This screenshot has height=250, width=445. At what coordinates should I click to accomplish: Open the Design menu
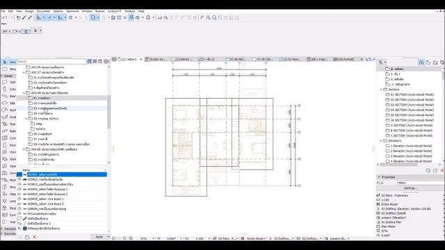pos(29,11)
